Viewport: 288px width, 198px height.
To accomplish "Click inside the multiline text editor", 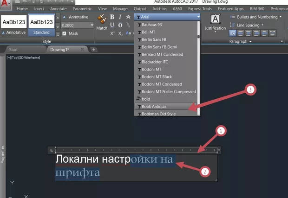I will pos(136,168).
